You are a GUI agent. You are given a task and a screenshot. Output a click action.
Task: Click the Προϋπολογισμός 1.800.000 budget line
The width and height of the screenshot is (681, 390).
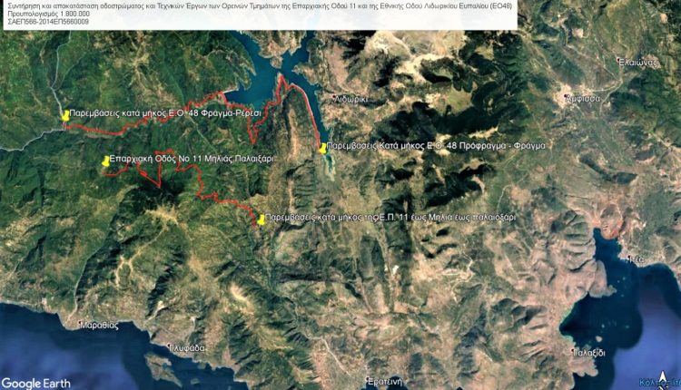click(x=49, y=14)
